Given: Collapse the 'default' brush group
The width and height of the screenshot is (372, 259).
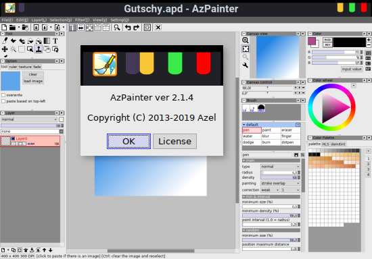Looking at the screenshot, I should tap(244, 125).
